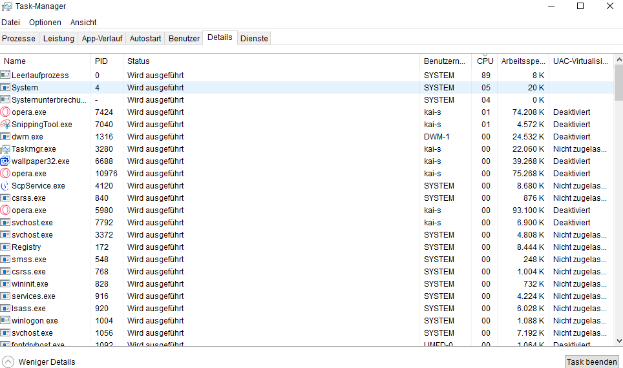
Task: Select Registry process name
Action: [x=26, y=247]
